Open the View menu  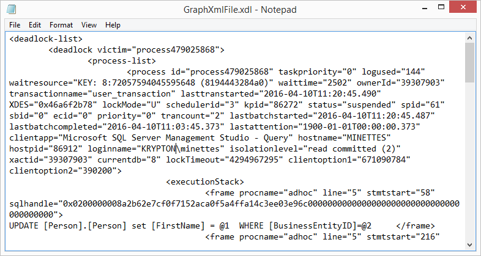pyautogui.click(x=89, y=25)
